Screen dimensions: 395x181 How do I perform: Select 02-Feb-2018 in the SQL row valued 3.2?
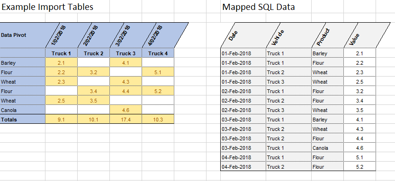243,91
